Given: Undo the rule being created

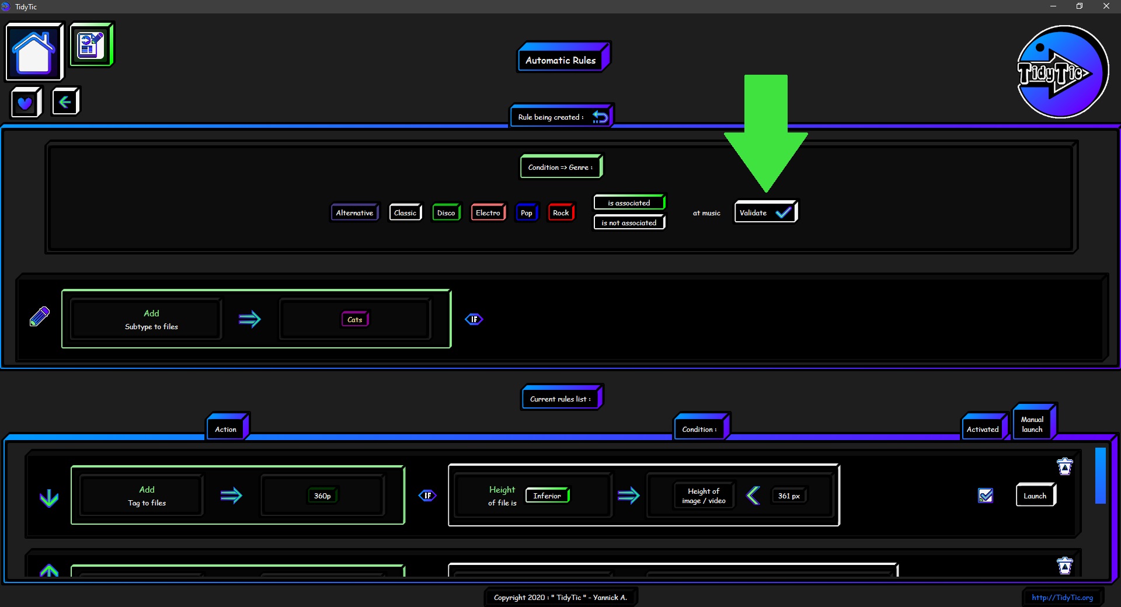Looking at the screenshot, I should (x=600, y=117).
